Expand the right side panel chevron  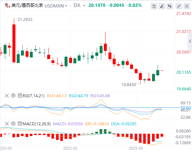click(x=190, y=41)
